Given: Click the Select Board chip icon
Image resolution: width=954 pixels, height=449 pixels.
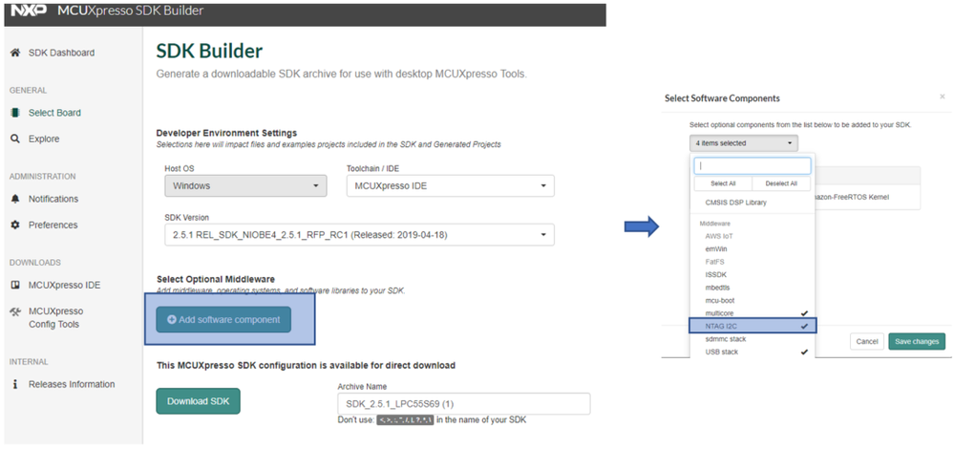Looking at the screenshot, I should point(16,113).
